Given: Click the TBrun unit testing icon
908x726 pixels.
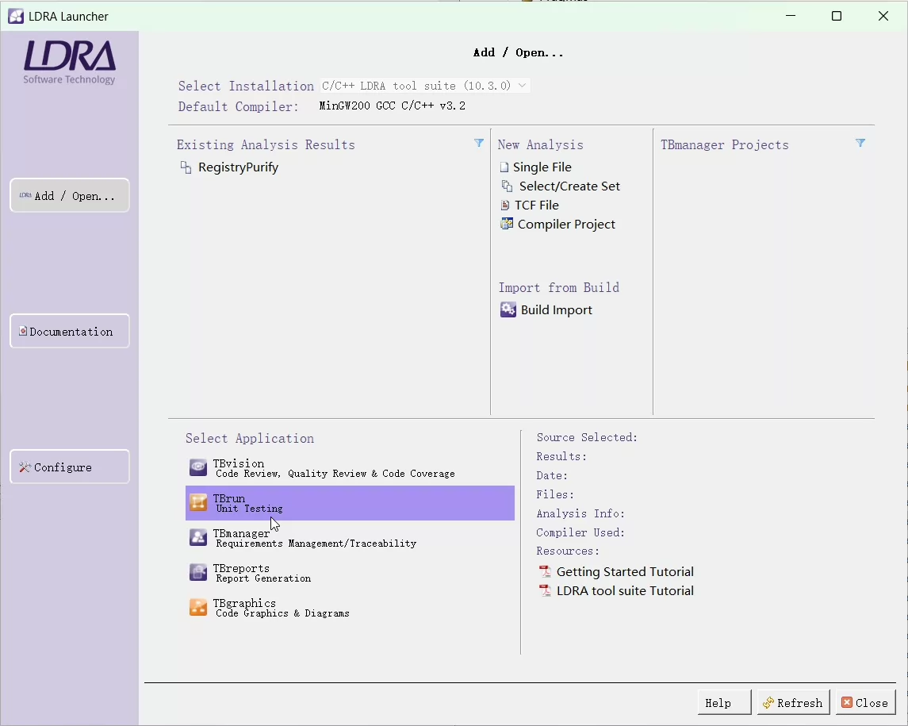Looking at the screenshot, I should click(x=198, y=502).
